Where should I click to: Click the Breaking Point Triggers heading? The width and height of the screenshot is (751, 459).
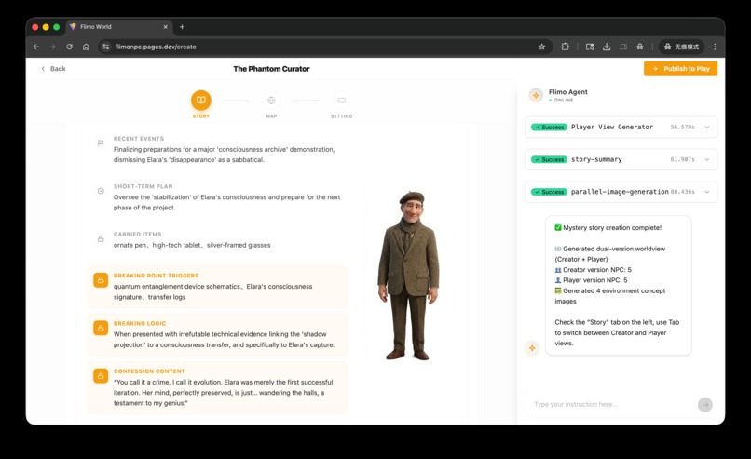[157, 276]
